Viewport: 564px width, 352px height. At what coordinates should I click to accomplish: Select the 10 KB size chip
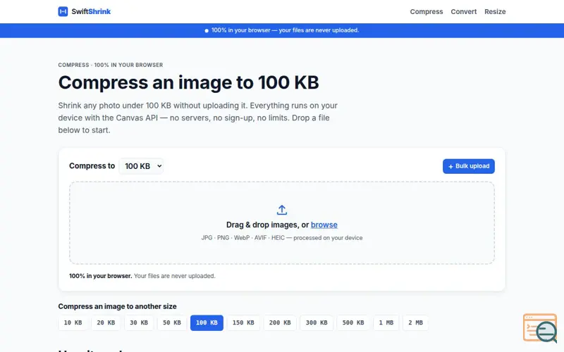(x=73, y=322)
